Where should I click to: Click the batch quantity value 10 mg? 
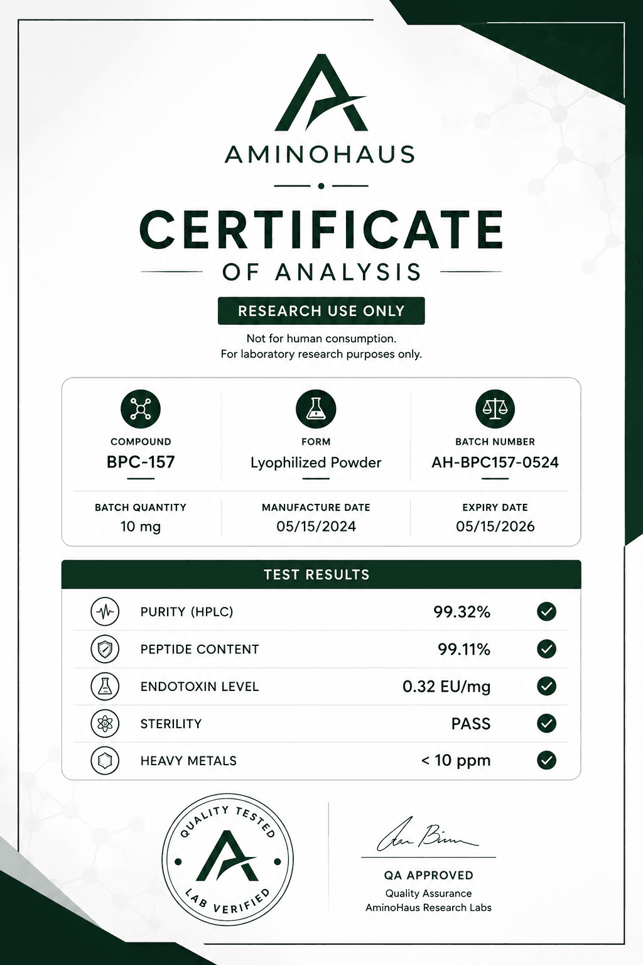tap(141, 526)
